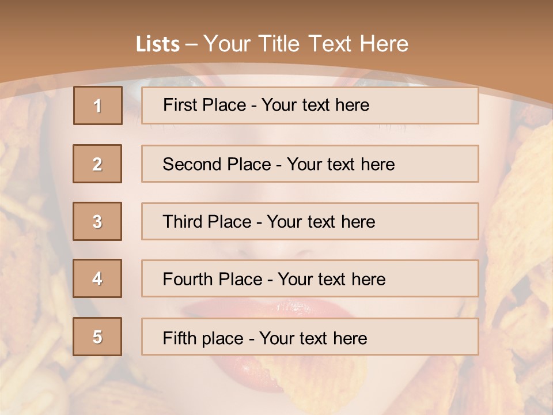Image resolution: width=553 pixels, height=415 pixels.
Task: Select the number 2 box
Action: (97, 164)
